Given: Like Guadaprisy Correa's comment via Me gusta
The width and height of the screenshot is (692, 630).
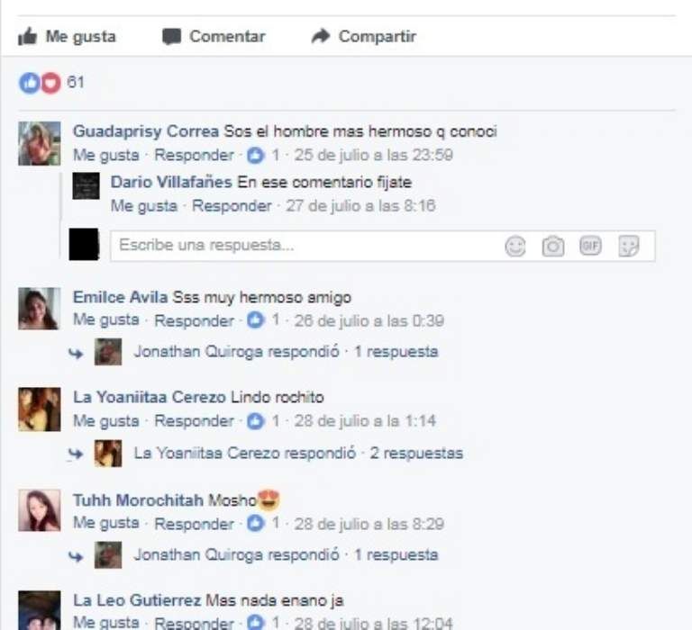Looking at the screenshot, I should 106,155.
